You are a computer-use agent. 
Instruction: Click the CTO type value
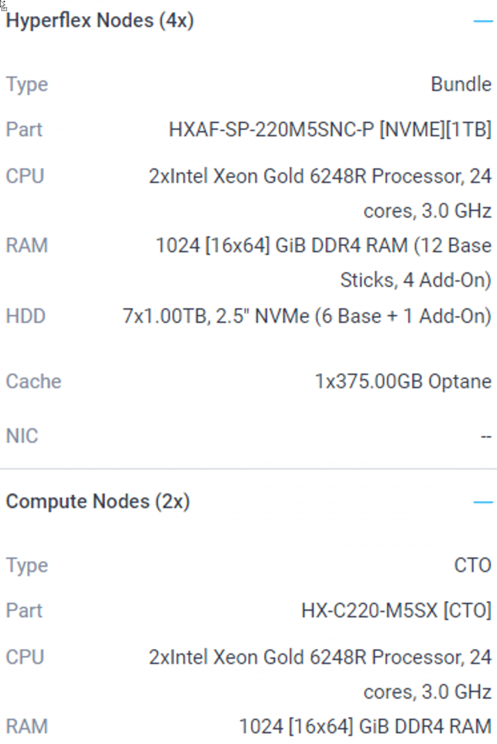click(x=472, y=565)
